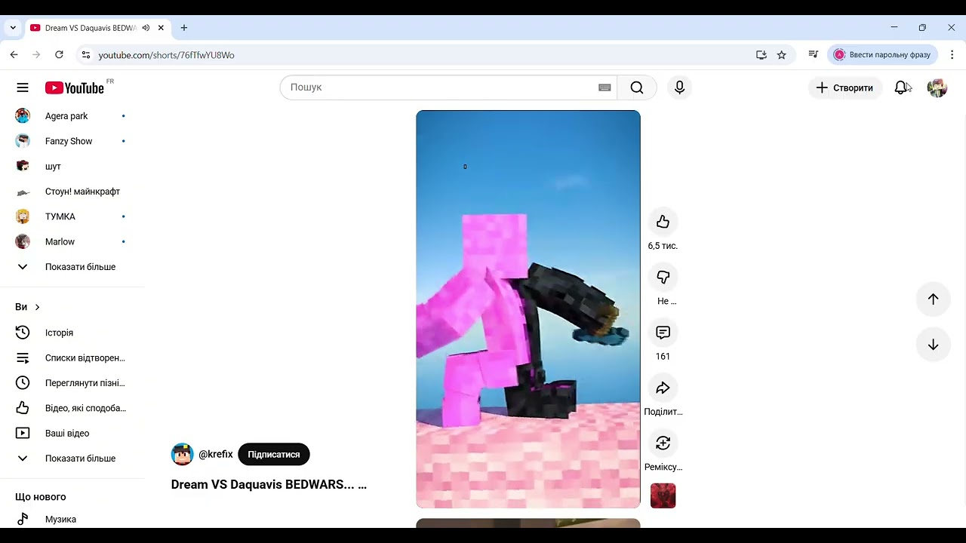The image size is (966, 543).
Task: Go back in the browser
Action: click(14, 55)
